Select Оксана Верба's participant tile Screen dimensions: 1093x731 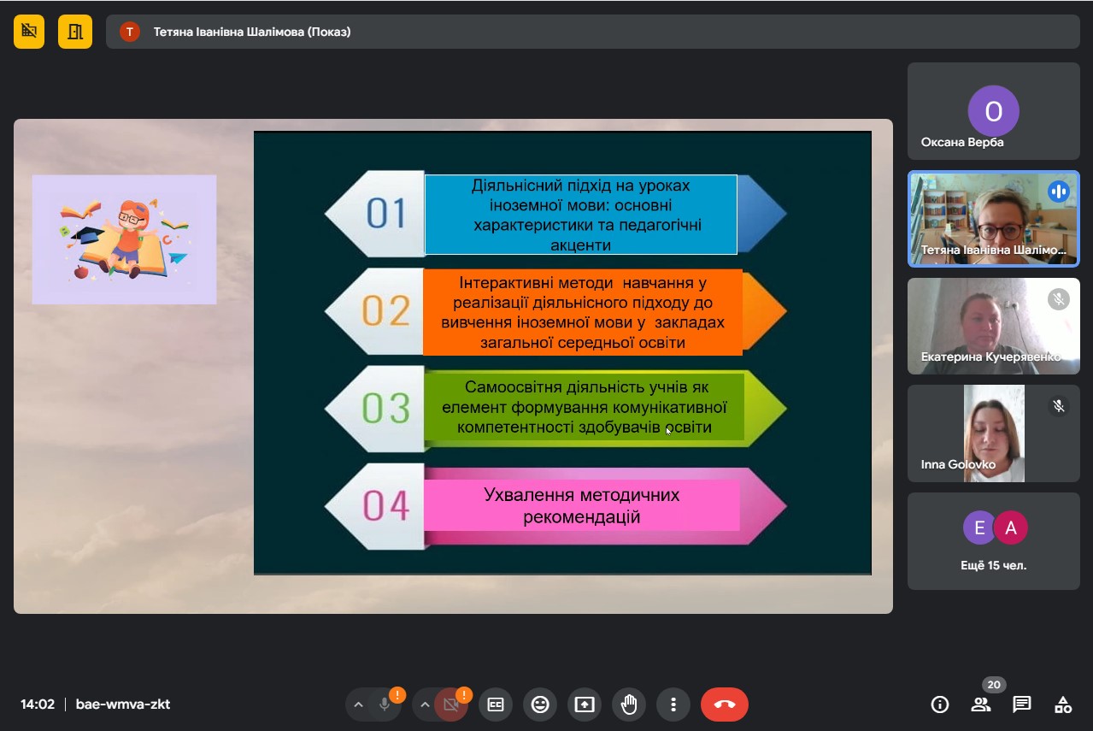point(994,111)
